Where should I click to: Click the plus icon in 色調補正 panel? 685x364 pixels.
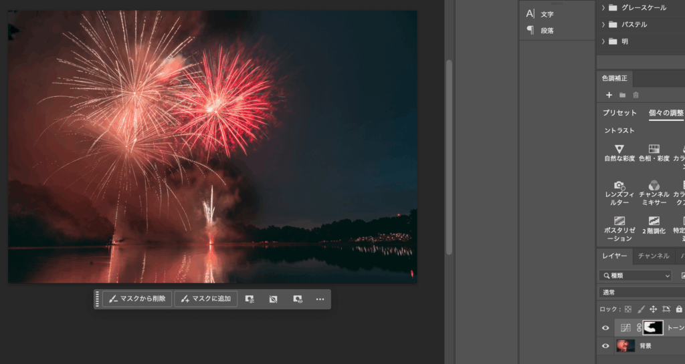click(609, 96)
